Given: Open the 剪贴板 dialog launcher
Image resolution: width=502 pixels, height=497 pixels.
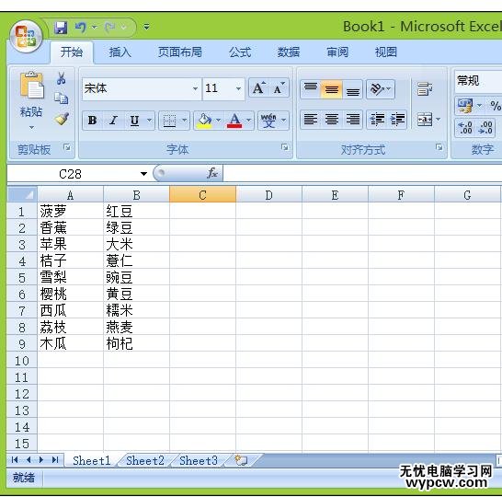Looking at the screenshot, I should coord(67,147).
